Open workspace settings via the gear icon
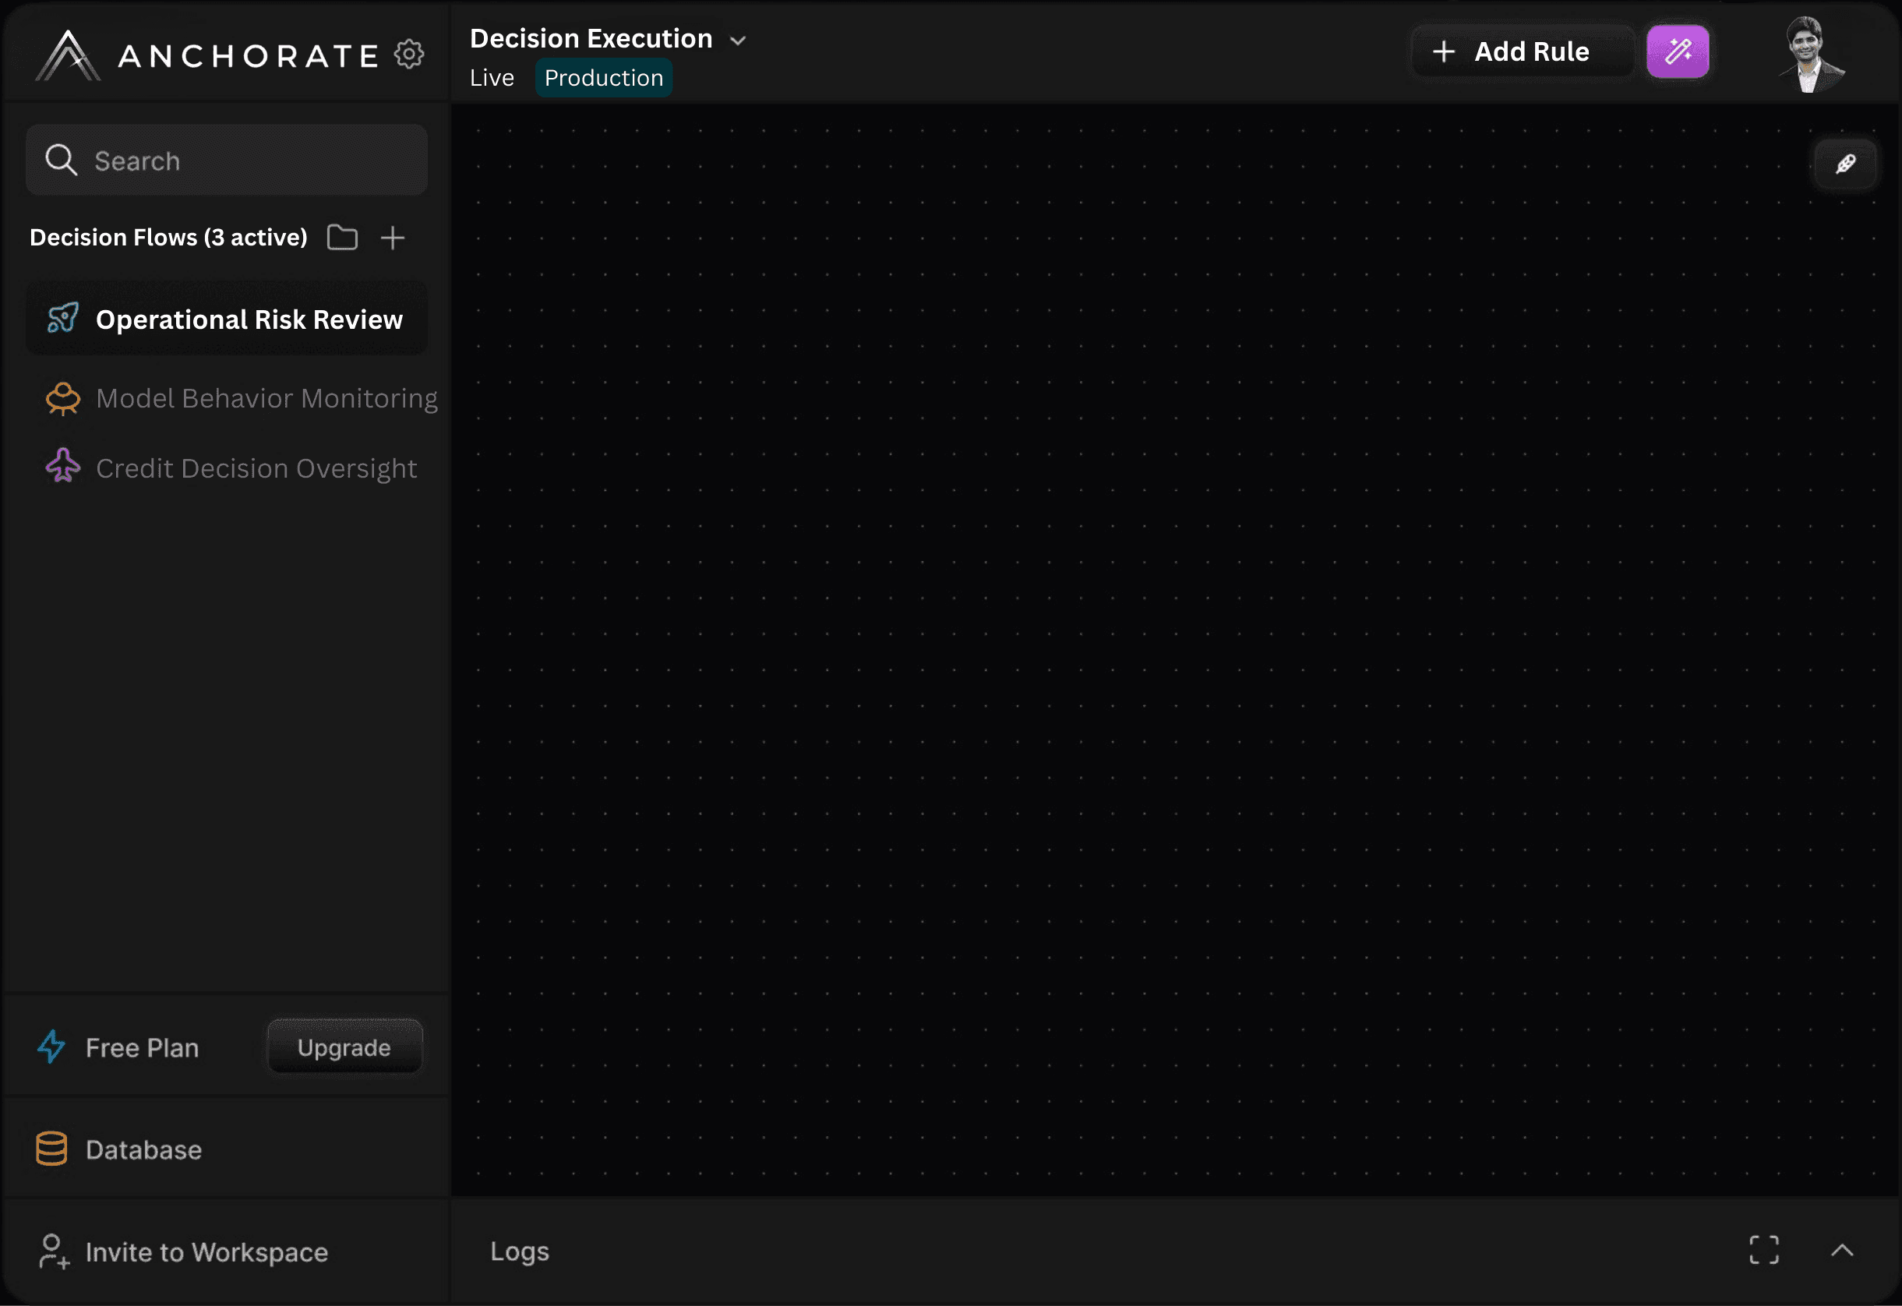This screenshot has width=1902, height=1306. pos(410,53)
